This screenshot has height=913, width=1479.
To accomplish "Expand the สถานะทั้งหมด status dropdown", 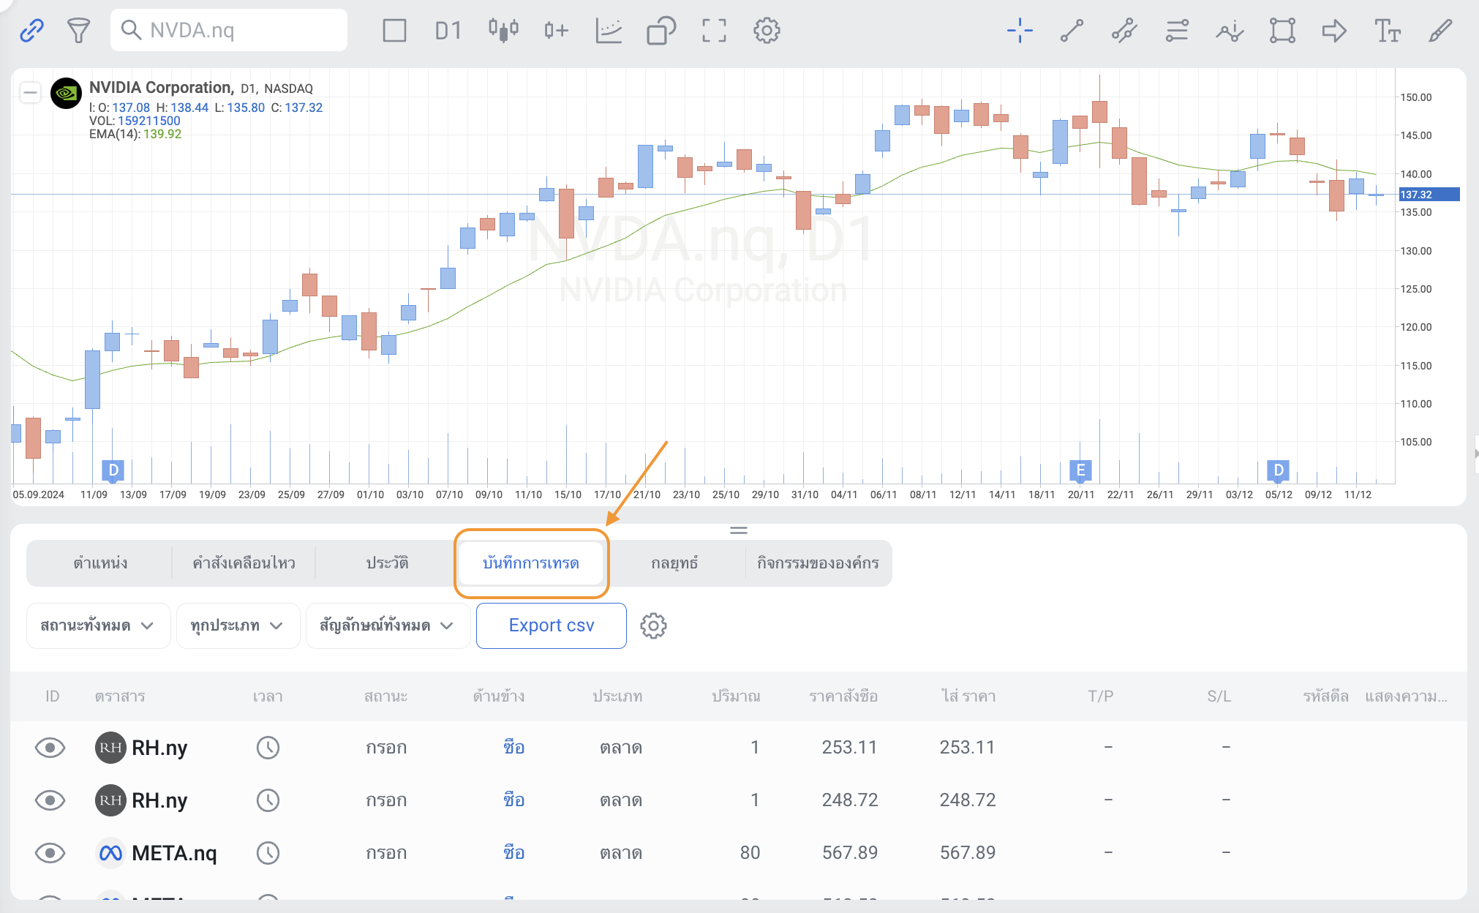I will (97, 625).
